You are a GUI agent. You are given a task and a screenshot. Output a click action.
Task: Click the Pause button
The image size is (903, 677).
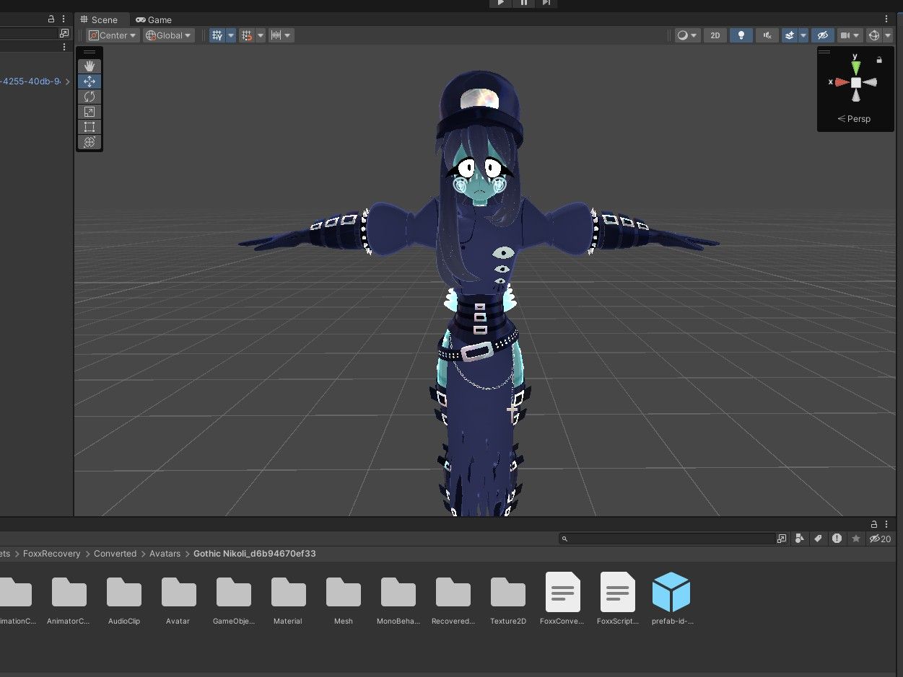click(523, 4)
